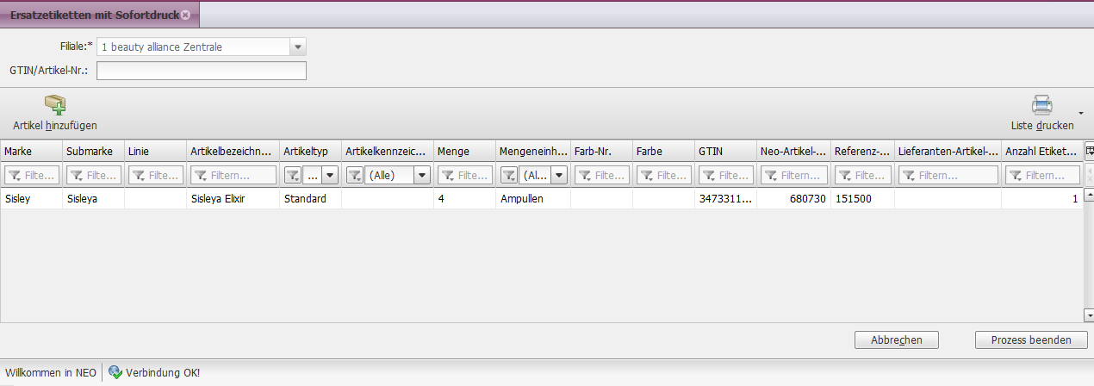Click the Marke filter field
The image size is (1094, 386).
pyautogui.click(x=32, y=175)
